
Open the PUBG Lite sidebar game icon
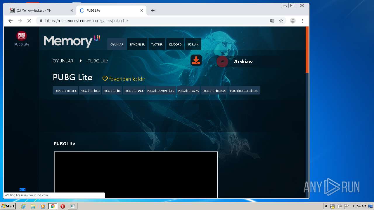(x=22, y=36)
